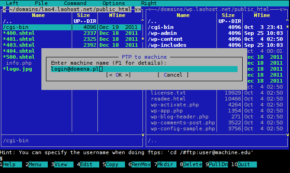Click 9 PullDn function key
Screen dimensions: 290x173
[x=216, y=164]
